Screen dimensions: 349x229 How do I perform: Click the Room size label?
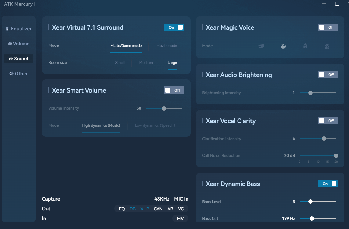(x=58, y=63)
